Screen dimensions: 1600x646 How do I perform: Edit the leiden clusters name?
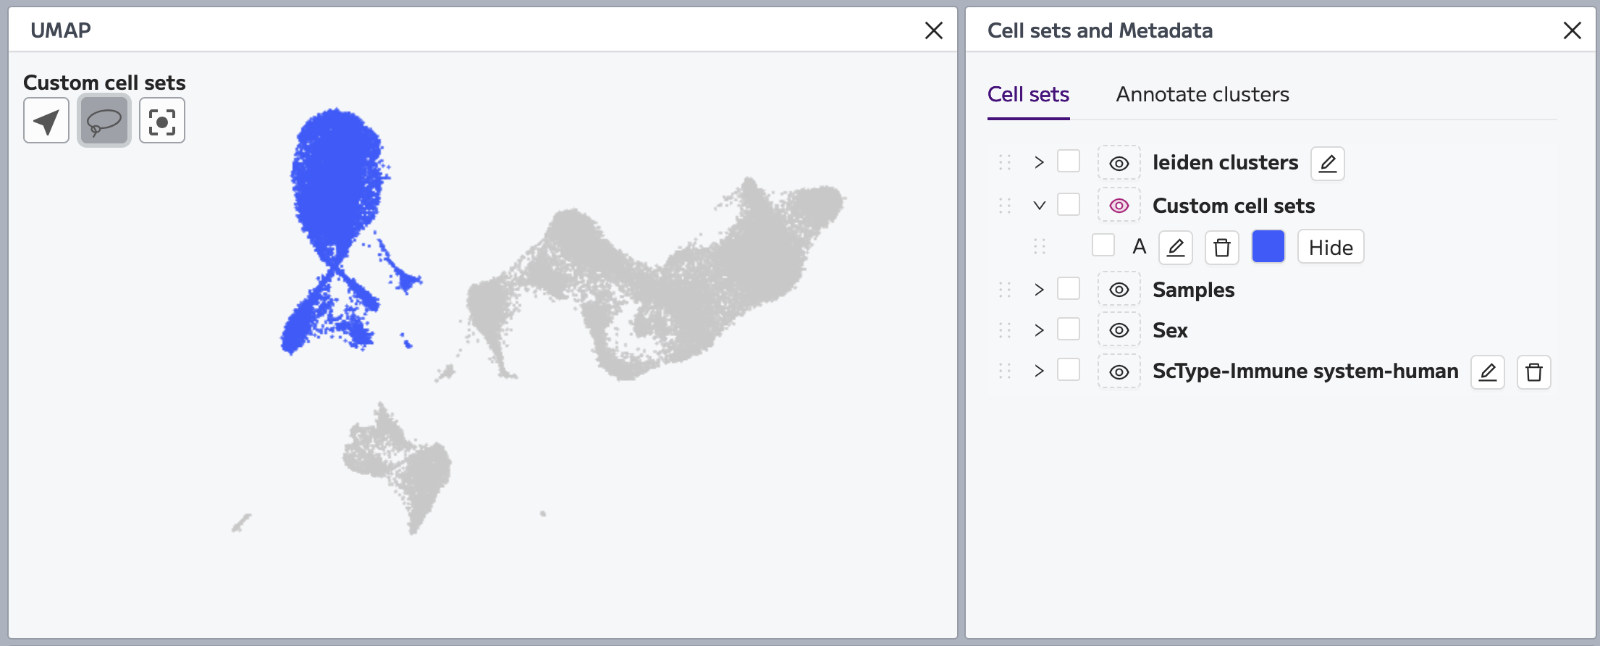click(x=1328, y=164)
